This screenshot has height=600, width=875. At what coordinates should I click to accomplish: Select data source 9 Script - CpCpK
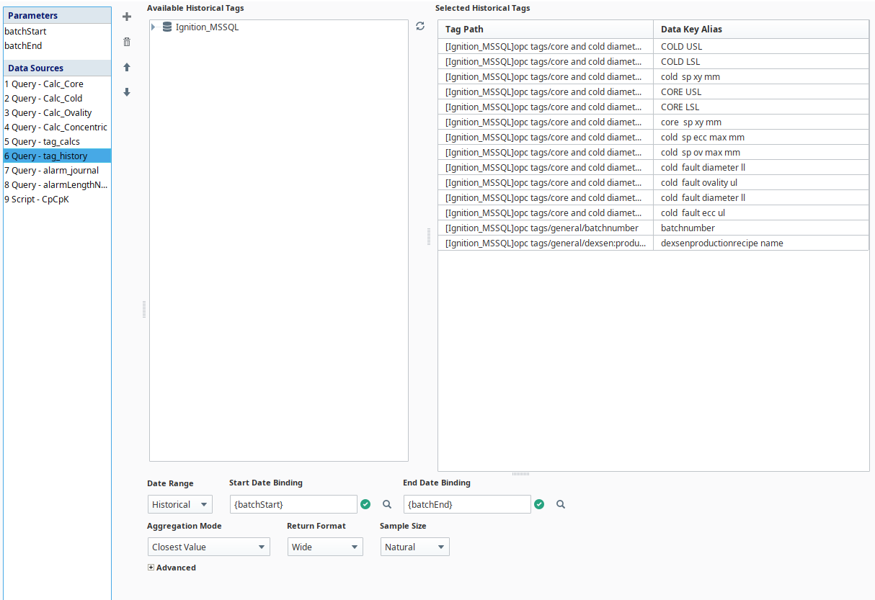point(58,199)
